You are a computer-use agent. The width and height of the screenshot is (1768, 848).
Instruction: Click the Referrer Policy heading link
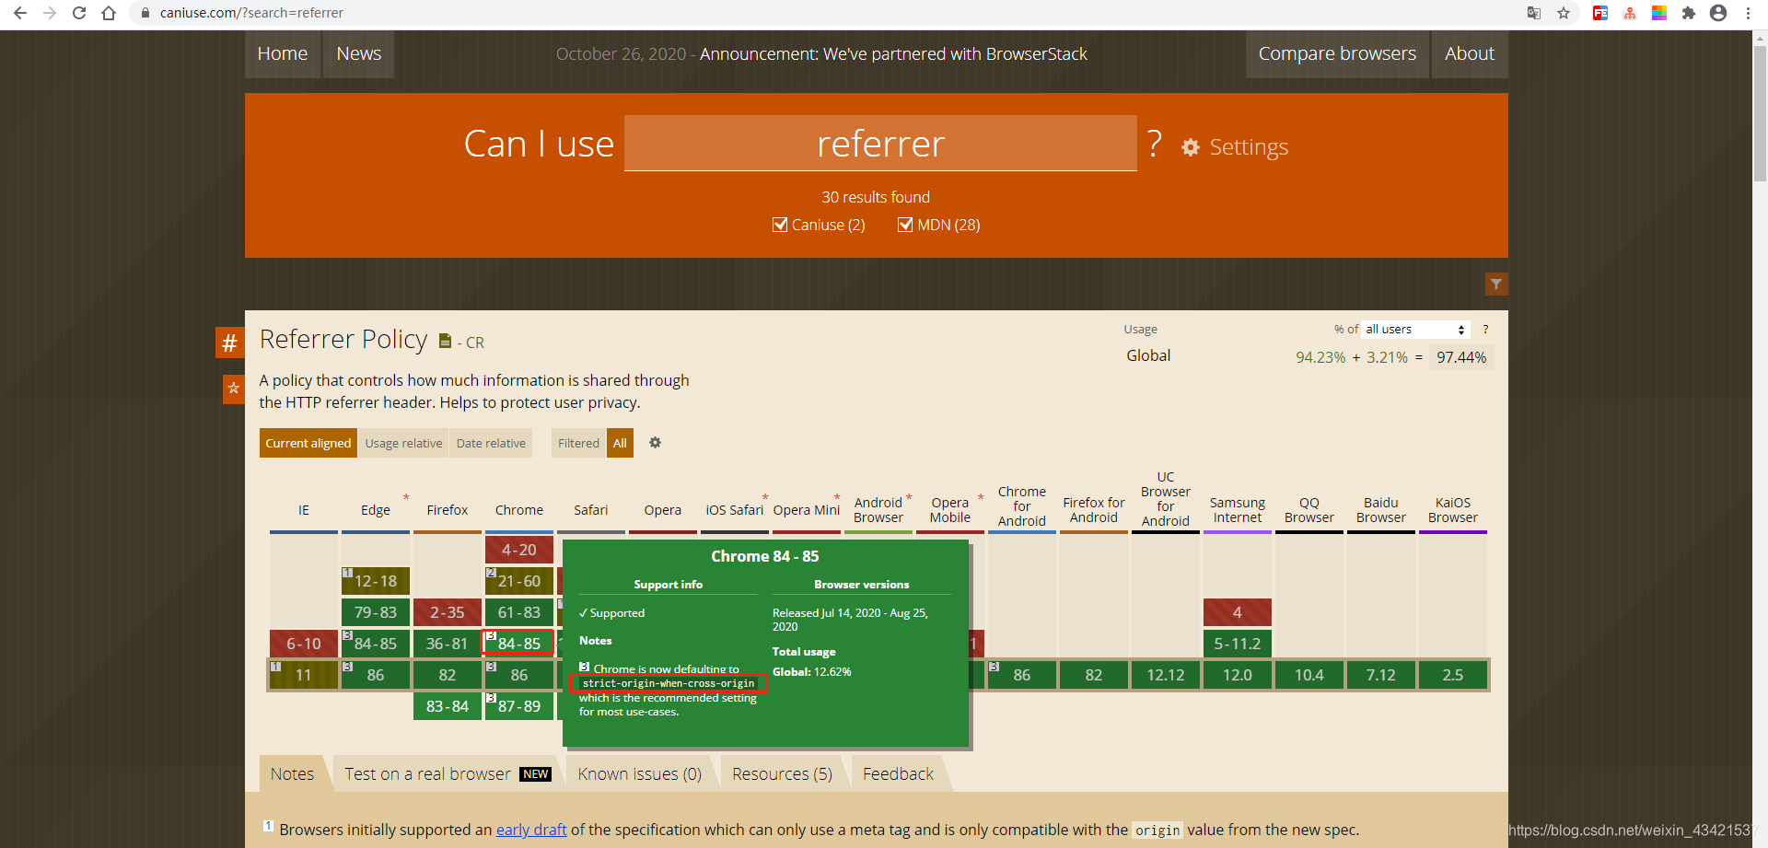[x=343, y=340]
